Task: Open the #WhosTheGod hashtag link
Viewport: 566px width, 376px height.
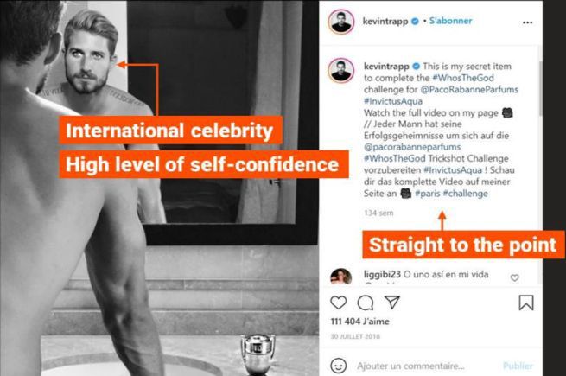Action: click(x=458, y=77)
